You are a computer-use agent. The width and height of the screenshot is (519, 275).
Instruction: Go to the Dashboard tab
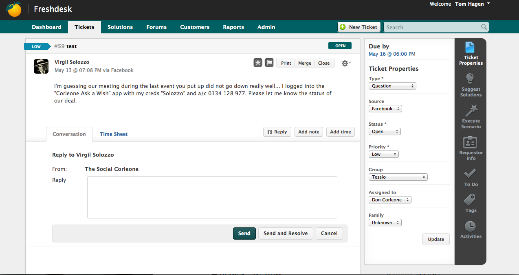[x=46, y=27]
